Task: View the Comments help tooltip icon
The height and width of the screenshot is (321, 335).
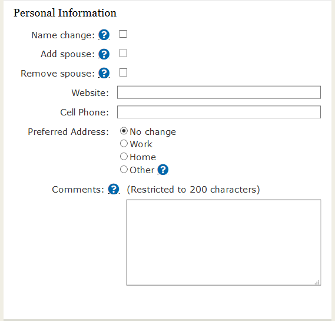Action: coord(114,189)
